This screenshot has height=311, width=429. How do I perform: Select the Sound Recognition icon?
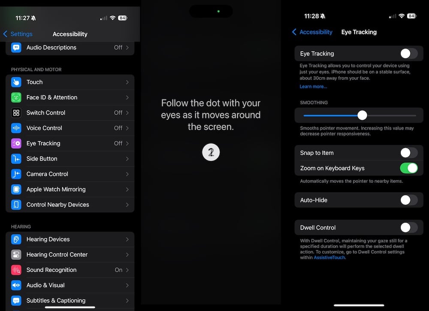[x=16, y=270]
